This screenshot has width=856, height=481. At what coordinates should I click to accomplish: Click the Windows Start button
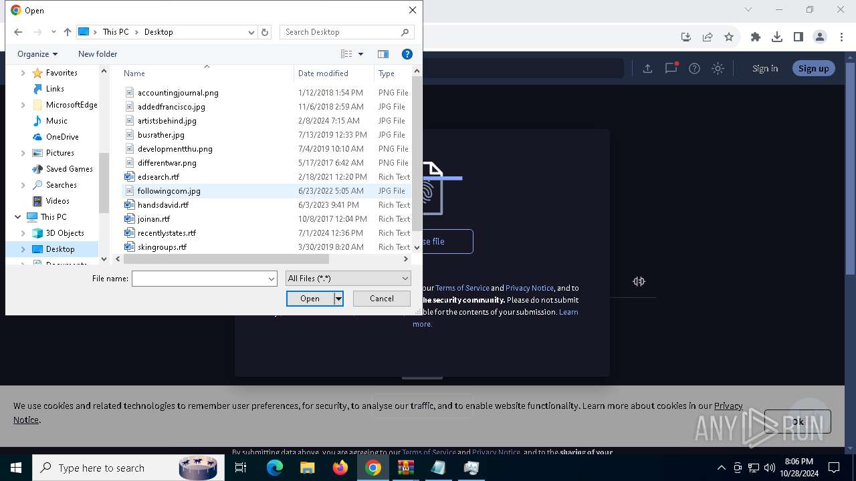(16, 468)
